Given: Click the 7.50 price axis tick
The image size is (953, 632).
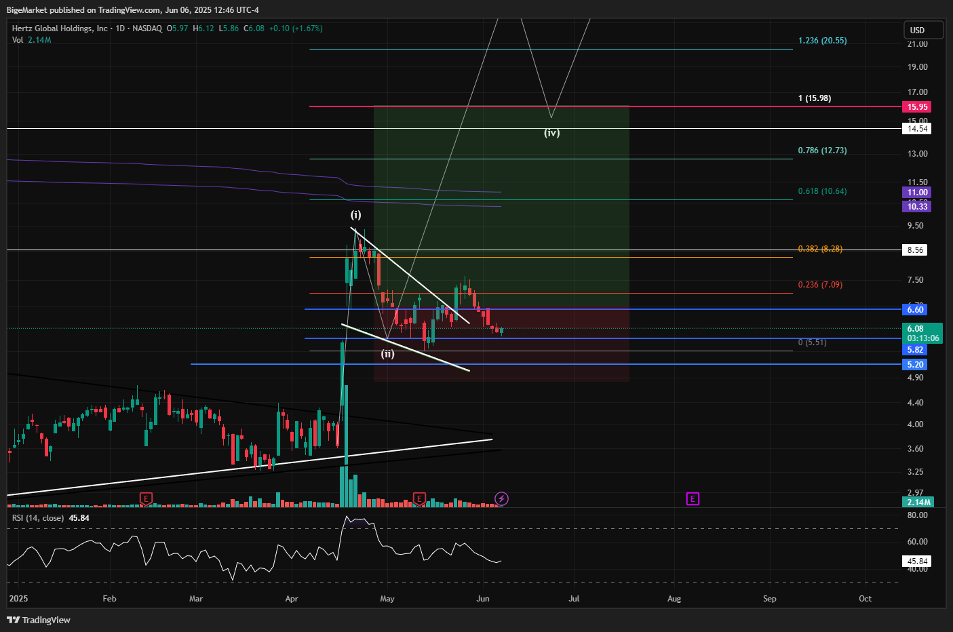Looking at the screenshot, I should pos(915,280).
